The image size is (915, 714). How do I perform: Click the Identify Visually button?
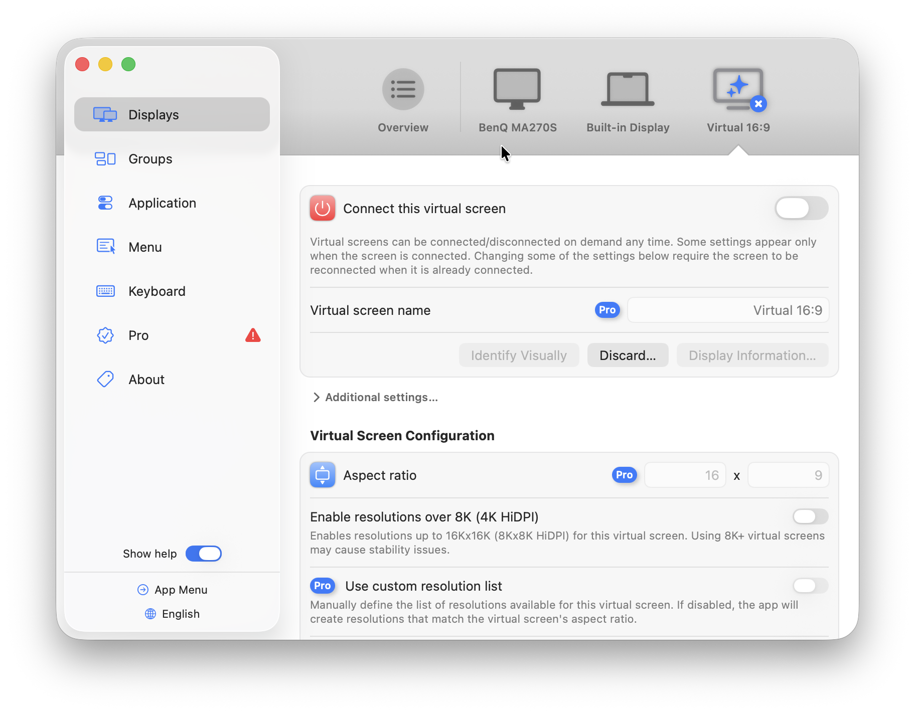519,355
